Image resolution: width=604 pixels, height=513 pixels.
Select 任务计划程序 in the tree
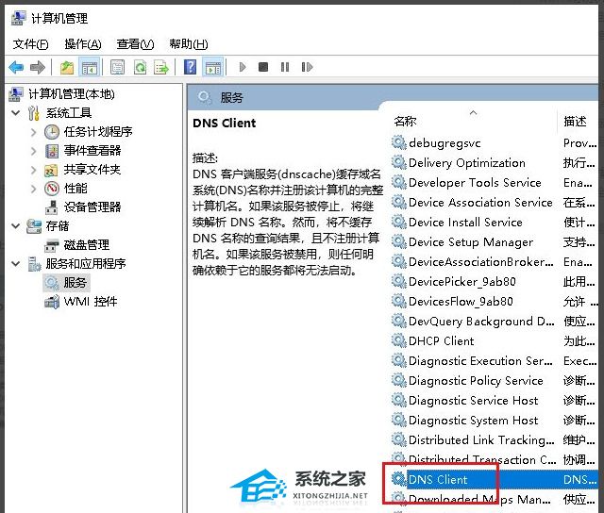coord(98,132)
